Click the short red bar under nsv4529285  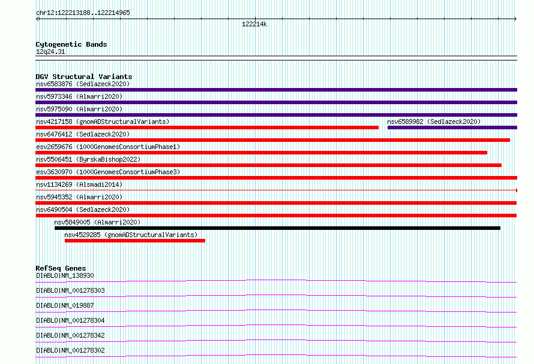click(x=135, y=241)
